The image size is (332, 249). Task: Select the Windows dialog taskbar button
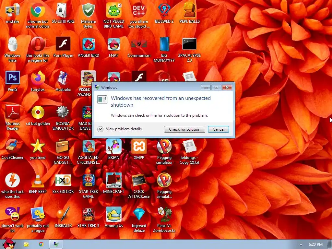(x=56, y=244)
